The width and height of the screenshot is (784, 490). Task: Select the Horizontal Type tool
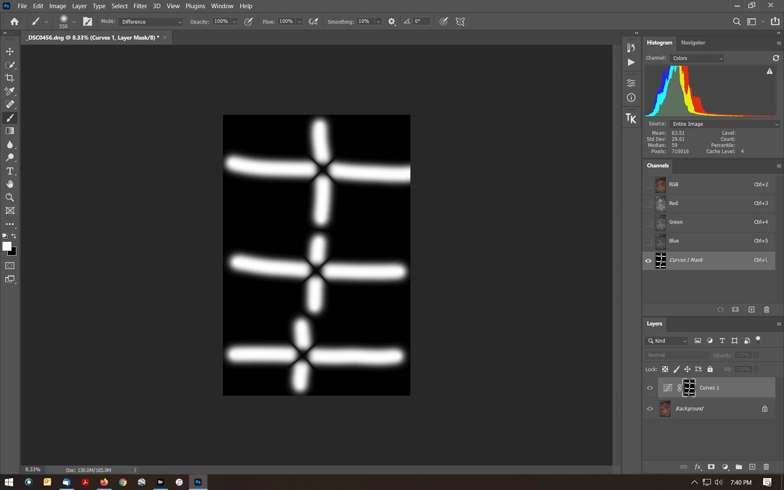point(10,171)
